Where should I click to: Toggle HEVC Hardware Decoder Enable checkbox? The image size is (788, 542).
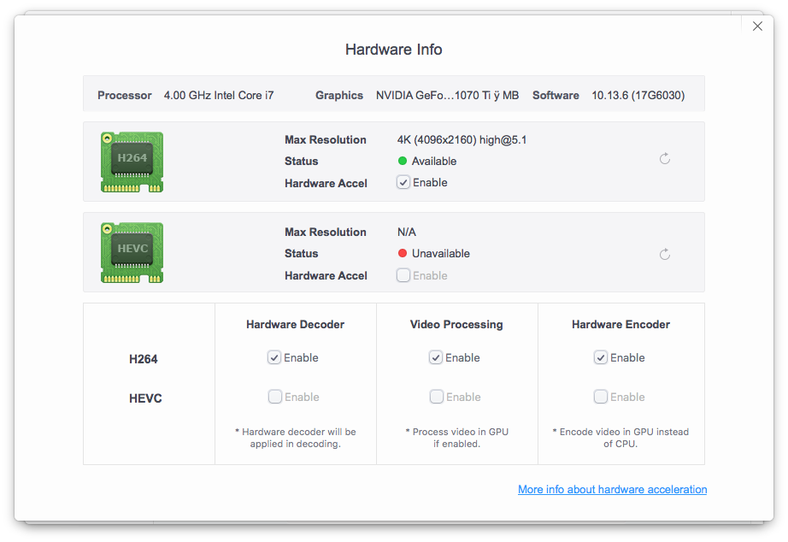click(x=274, y=397)
